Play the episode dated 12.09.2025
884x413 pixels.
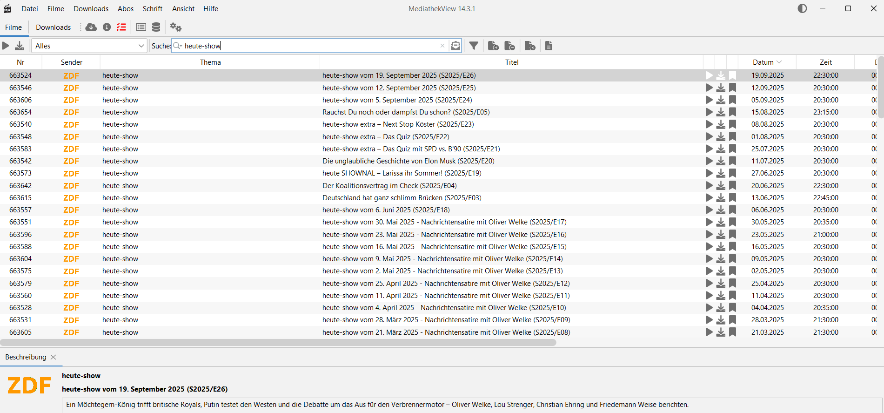tap(709, 88)
